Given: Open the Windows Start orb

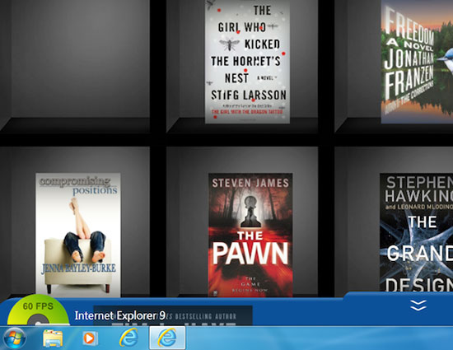Looking at the screenshot, I should tap(15, 338).
